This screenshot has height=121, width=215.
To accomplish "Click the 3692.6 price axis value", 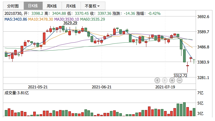I will pyautogui.click(x=203, y=17).
